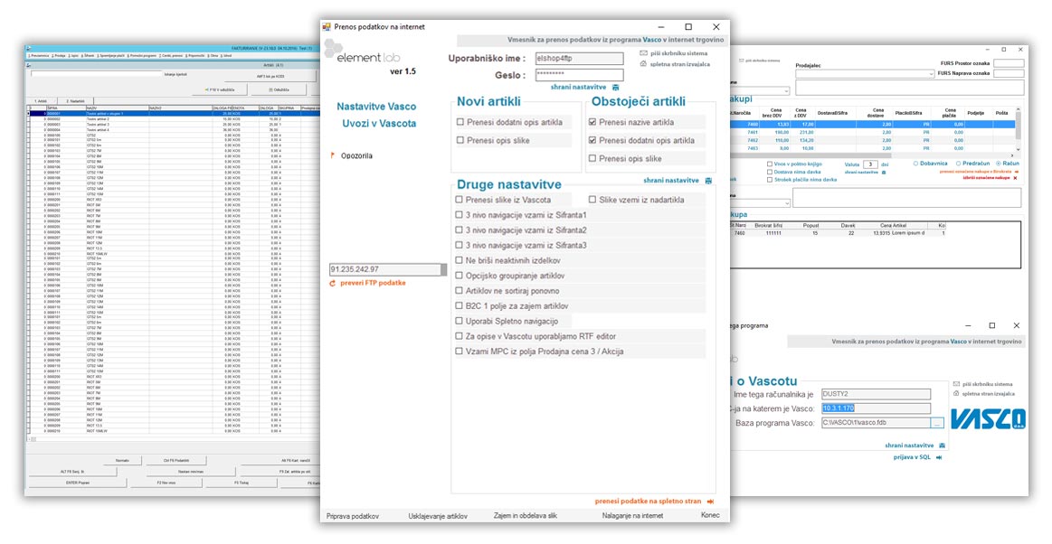The image size is (1052, 544).
Task: Click the Uporabniško ime input field
Action: click(579, 58)
